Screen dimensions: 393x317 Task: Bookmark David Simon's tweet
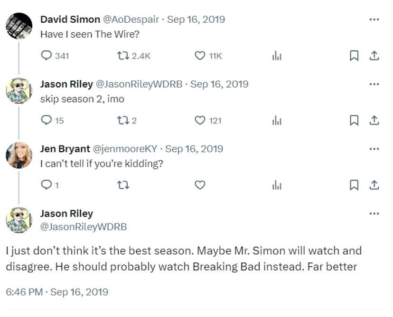354,56
